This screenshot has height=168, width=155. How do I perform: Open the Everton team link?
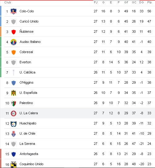point(25,62)
